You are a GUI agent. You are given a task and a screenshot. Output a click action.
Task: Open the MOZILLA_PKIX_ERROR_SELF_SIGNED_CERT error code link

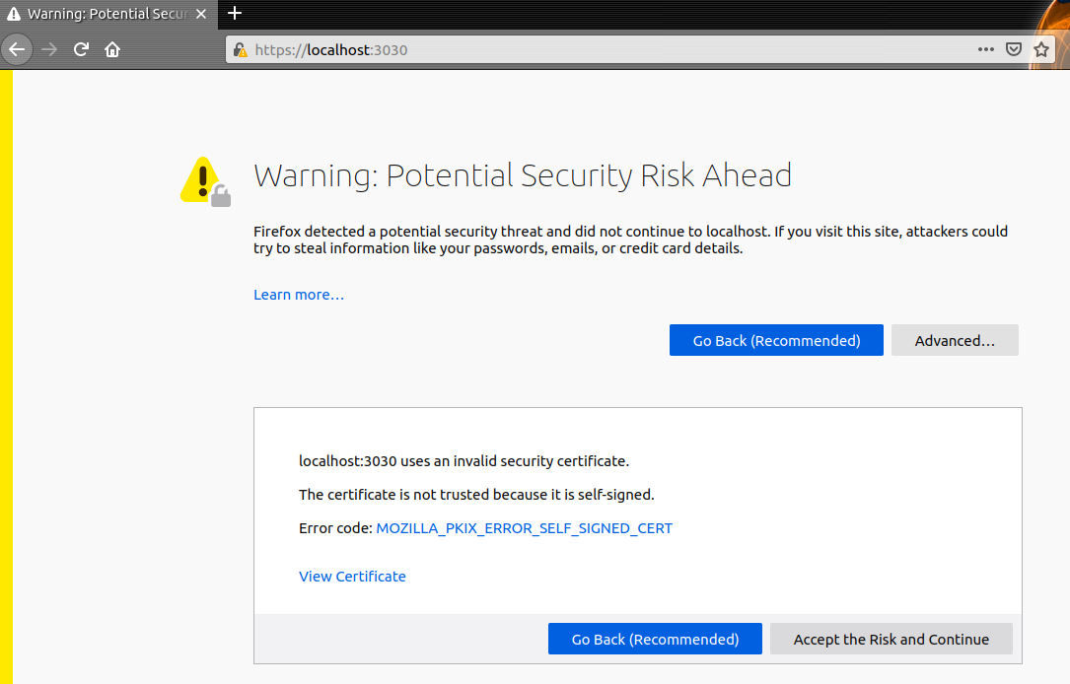coord(524,528)
